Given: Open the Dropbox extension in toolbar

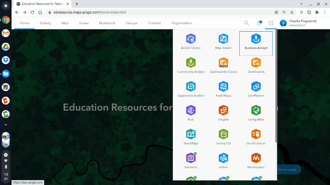Looking at the screenshot, I should coord(302,12).
